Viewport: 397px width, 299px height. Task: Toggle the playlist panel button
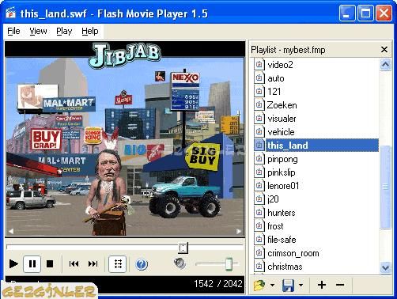click(x=118, y=263)
